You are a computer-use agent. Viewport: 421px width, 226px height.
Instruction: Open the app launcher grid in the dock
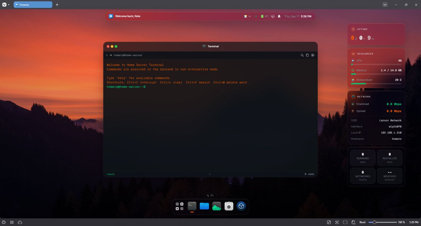point(180,206)
